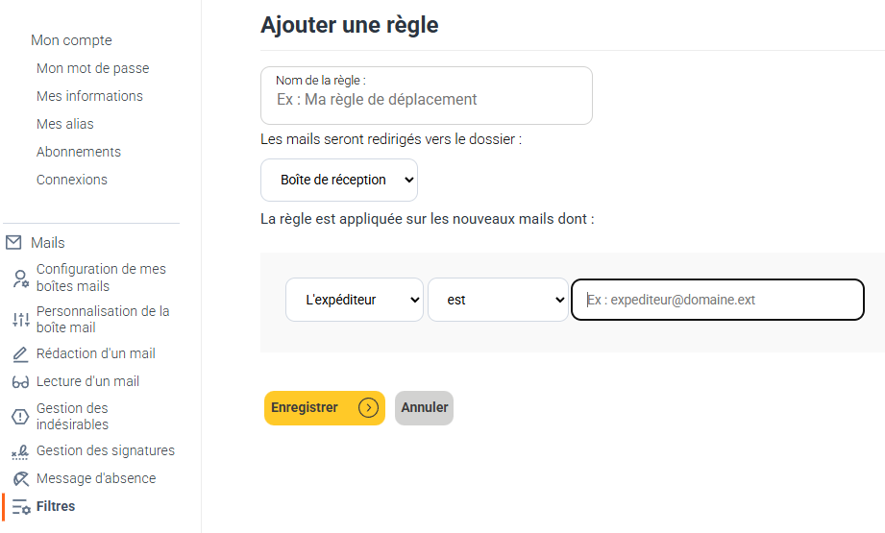Open the 'est' condition dropdown
This screenshot has width=885, height=533.
(x=498, y=300)
